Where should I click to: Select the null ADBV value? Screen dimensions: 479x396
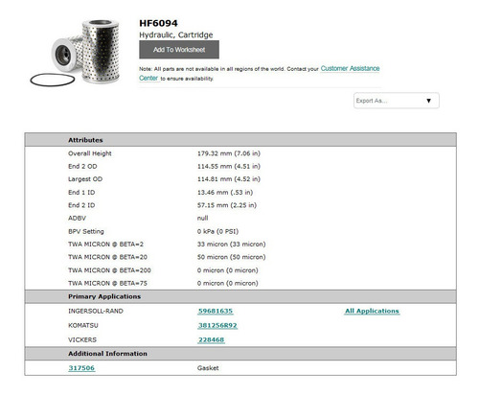pyautogui.click(x=202, y=218)
